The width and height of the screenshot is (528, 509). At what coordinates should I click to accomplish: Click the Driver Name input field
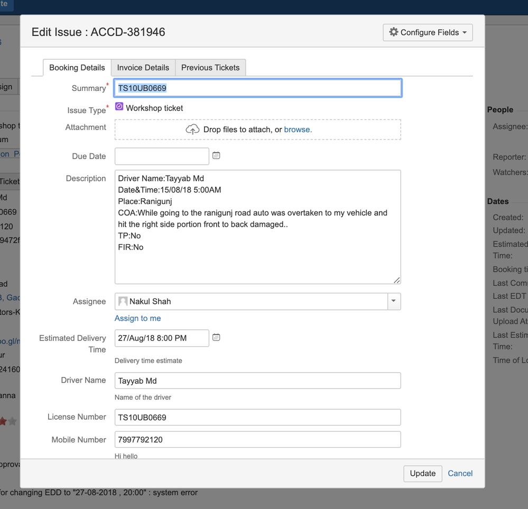tap(258, 381)
